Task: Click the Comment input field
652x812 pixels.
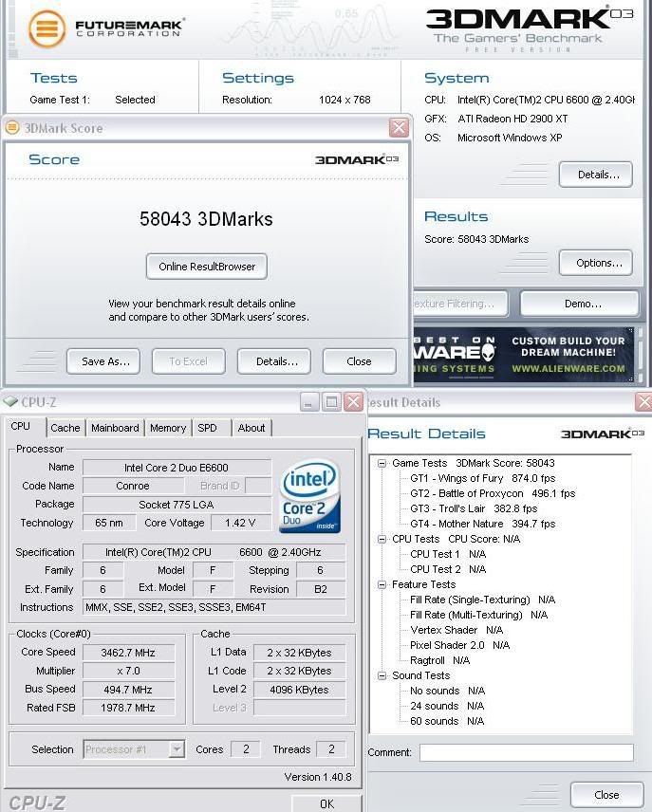Action: click(527, 752)
